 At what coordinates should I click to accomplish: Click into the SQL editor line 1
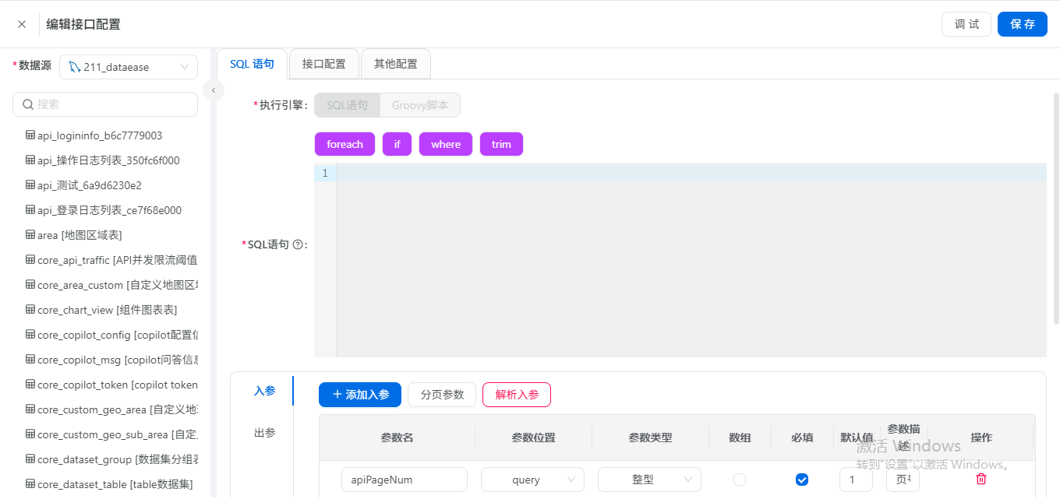[691, 173]
